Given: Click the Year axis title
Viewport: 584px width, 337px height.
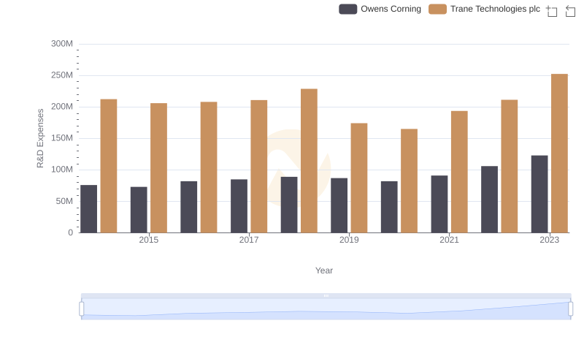Looking at the screenshot, I should click(x=324, y=270).
